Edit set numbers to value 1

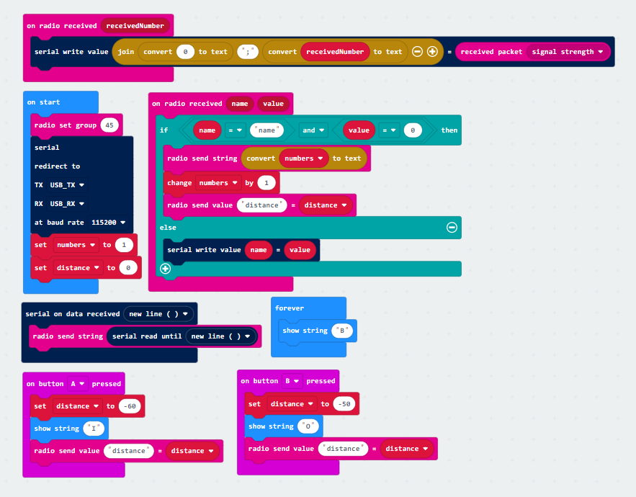pyautogui.click(x=124, y=245)
